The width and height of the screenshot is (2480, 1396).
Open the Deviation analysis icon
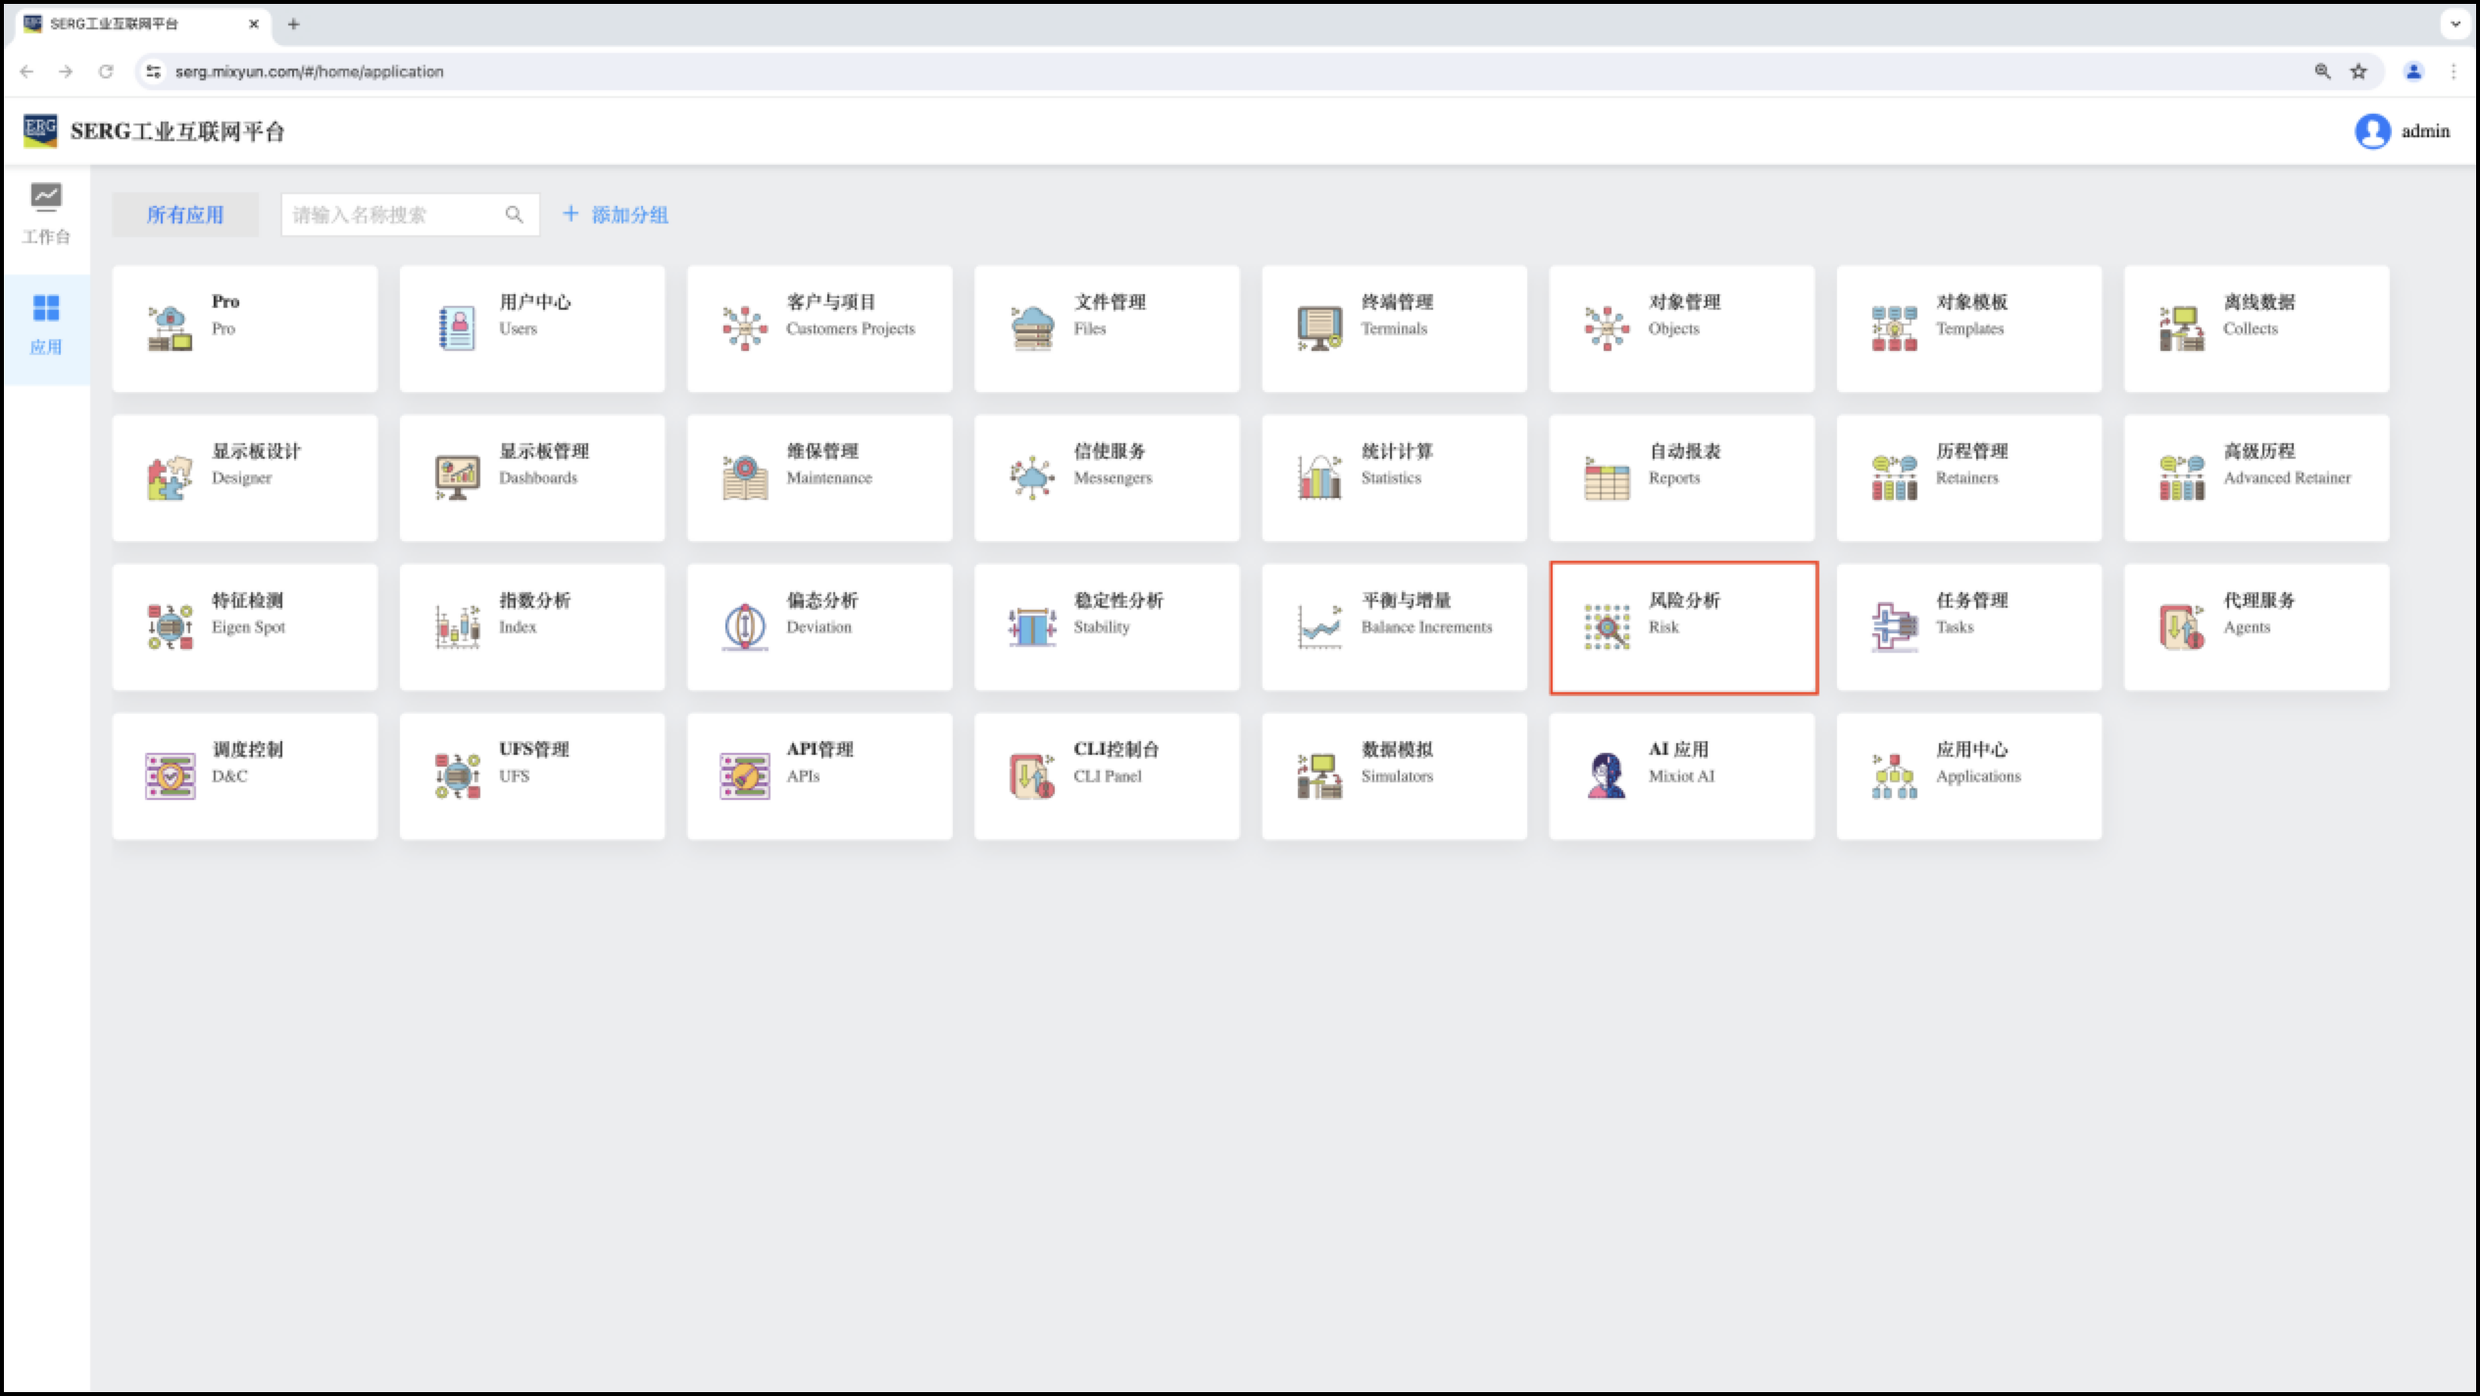pyautogui.click(x=745, y=626)
